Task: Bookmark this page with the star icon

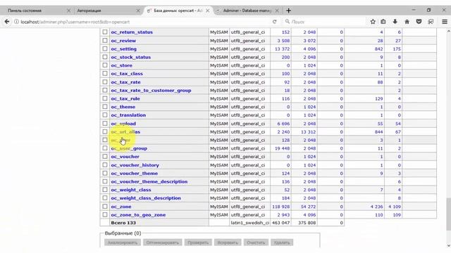Action: pyautogui.click(x=373, y=22)
